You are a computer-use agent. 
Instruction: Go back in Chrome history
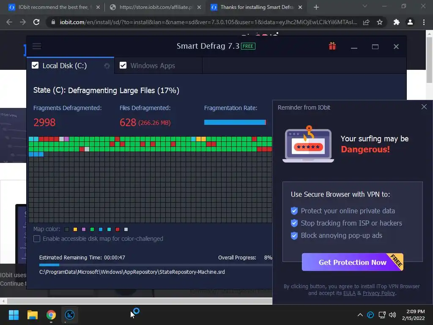point(9,22)
